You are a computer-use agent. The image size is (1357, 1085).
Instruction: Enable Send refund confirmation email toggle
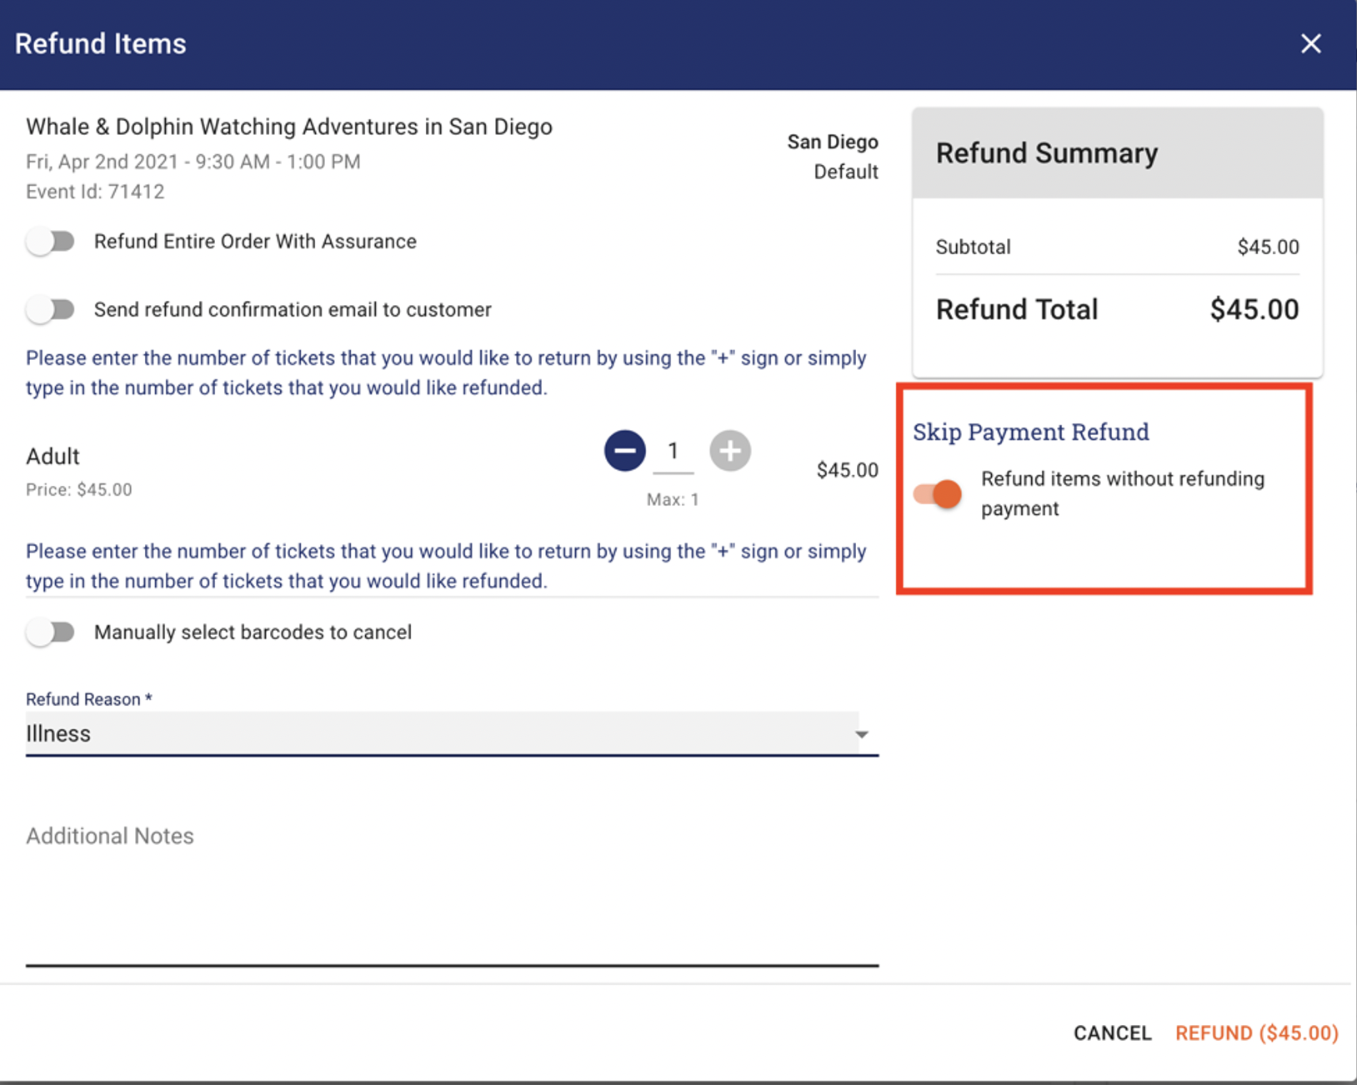(51, 310)
